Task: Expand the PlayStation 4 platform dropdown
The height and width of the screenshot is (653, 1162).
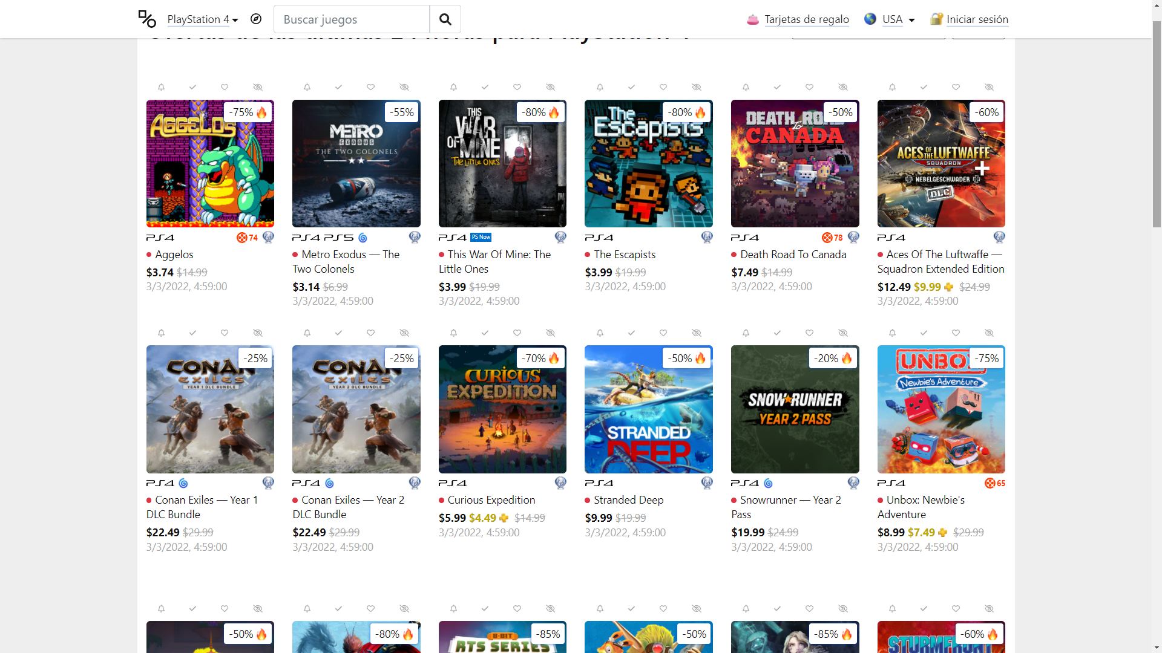Action: coord(203,19)
